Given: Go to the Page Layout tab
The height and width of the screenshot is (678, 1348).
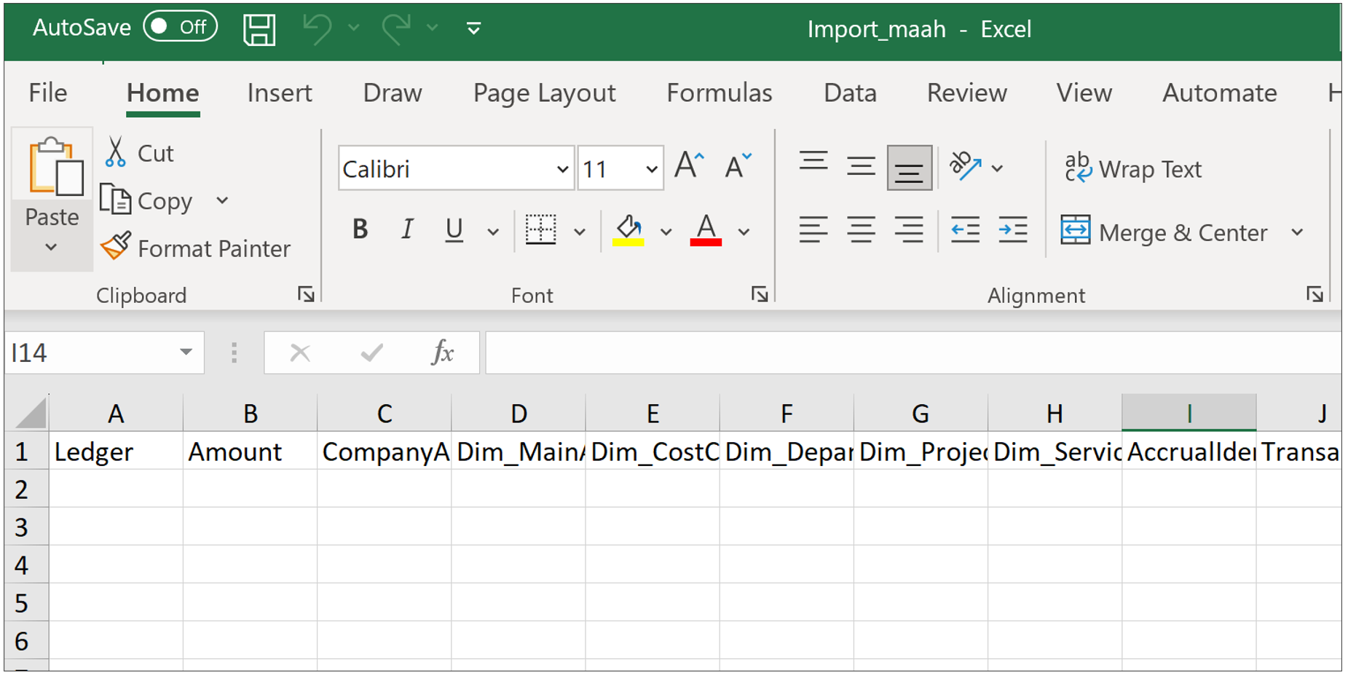Looking at the screenshot, I should point(545,93).
